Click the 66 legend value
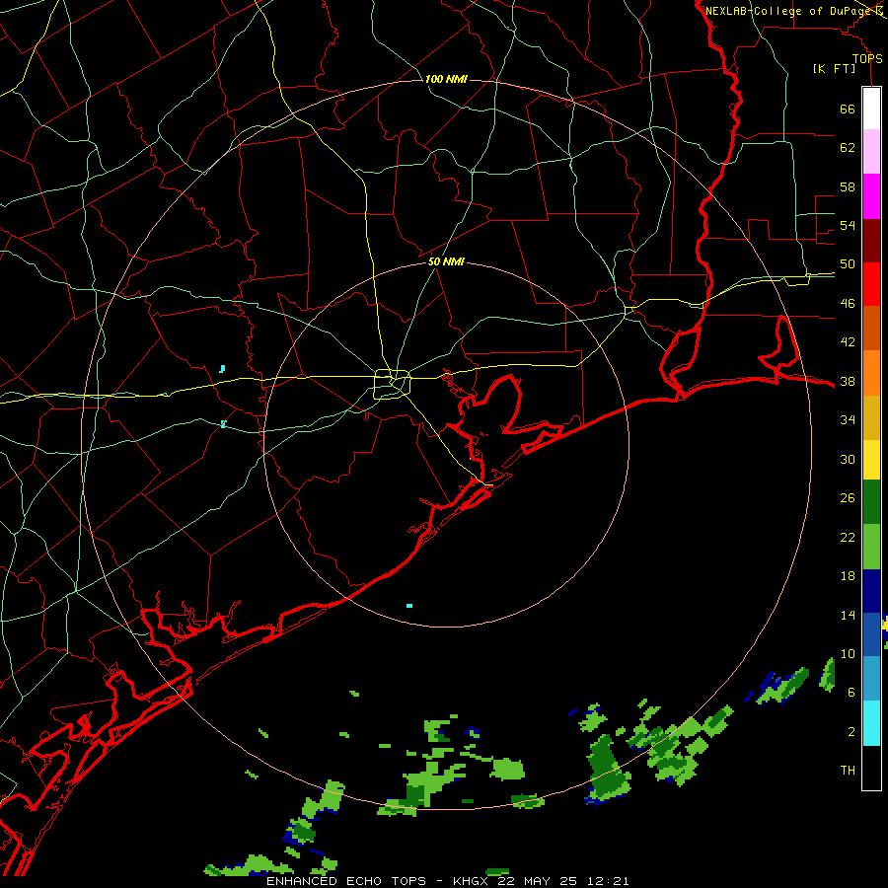Image resolution: width=888 pixels, height=888 pixels. tap(848, 109)
